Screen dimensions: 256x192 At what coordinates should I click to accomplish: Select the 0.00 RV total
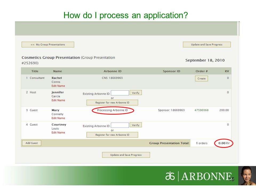tap(224, 143)
